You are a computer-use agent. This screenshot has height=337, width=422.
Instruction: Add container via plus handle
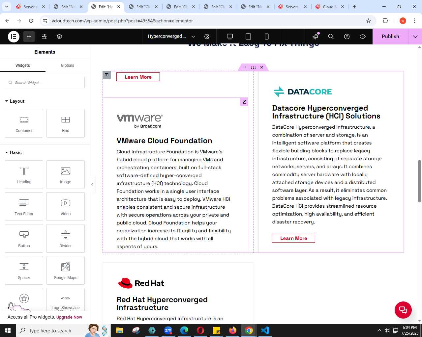click(245, 67)
